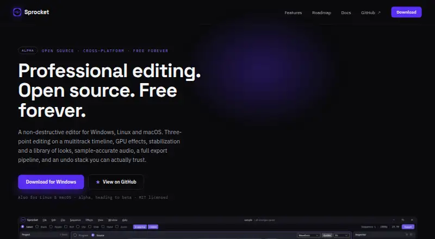Image resolution: width=435 pixels, height=239 pixels.
Task: Open the Edit menu in preview app
Action: [x=54, y=220]
